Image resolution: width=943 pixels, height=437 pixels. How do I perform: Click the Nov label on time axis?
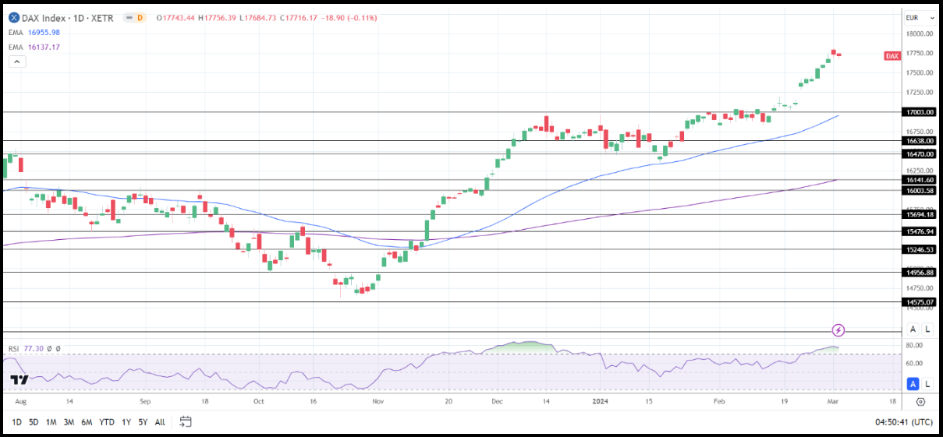[x=378, y=402]
